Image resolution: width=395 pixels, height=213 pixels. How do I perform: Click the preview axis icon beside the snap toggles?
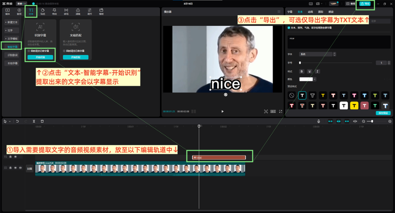coord(355,121)
